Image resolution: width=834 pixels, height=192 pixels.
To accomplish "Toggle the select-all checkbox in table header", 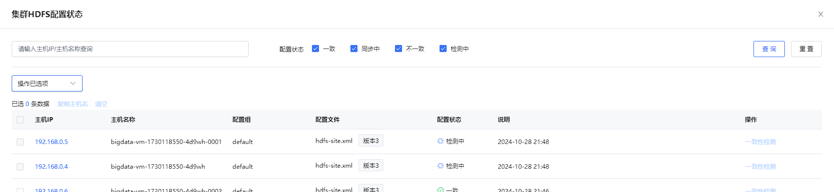I will [x=20, y=120].
